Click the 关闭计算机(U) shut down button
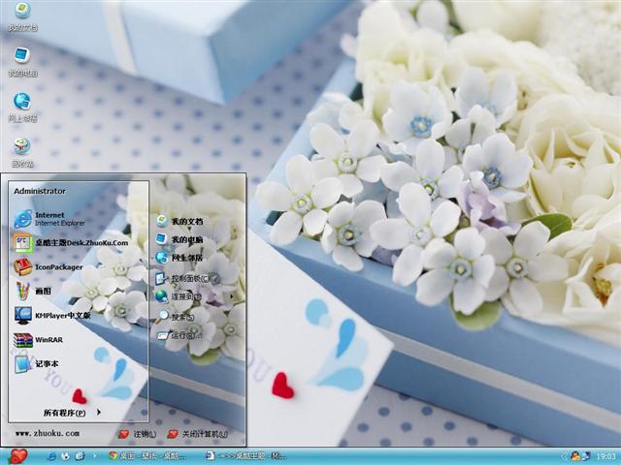The height and width of the screenshot is (465, 621). (x=198, y=434)
